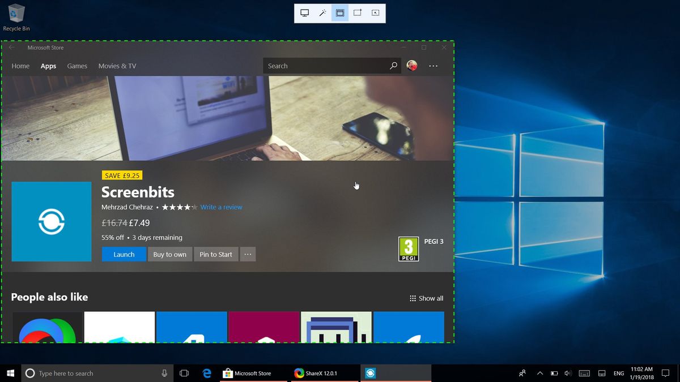Select the last region capture icon
The height and width of the screenshot is (382, 680).
coord(375,12)
